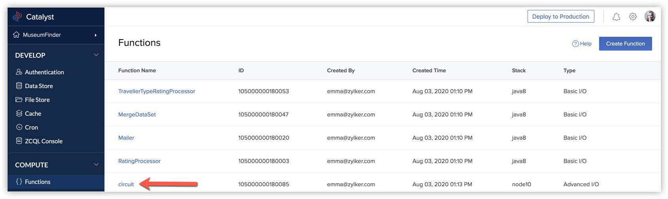The image size is (668, 199).
Task: Click the user profile avatar
Action: tap(650, 17)
